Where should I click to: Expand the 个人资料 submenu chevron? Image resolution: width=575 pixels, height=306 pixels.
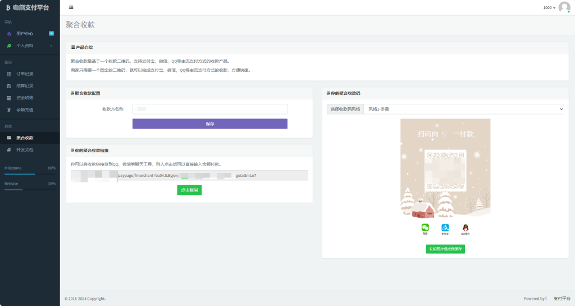51,45
